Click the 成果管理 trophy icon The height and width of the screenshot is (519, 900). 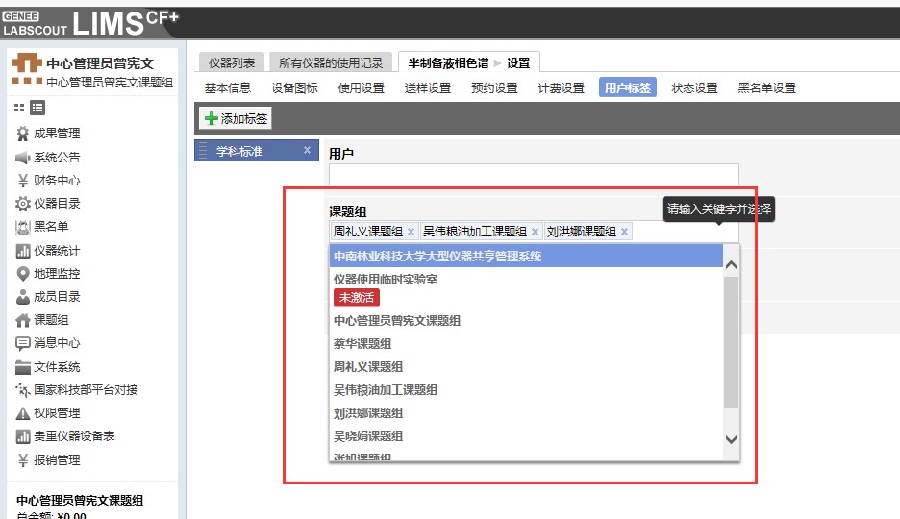coord(23,134)
